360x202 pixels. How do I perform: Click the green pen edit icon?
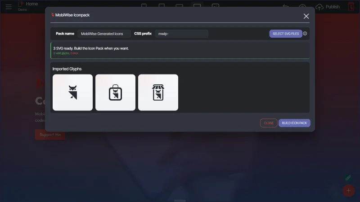(348, 178)
